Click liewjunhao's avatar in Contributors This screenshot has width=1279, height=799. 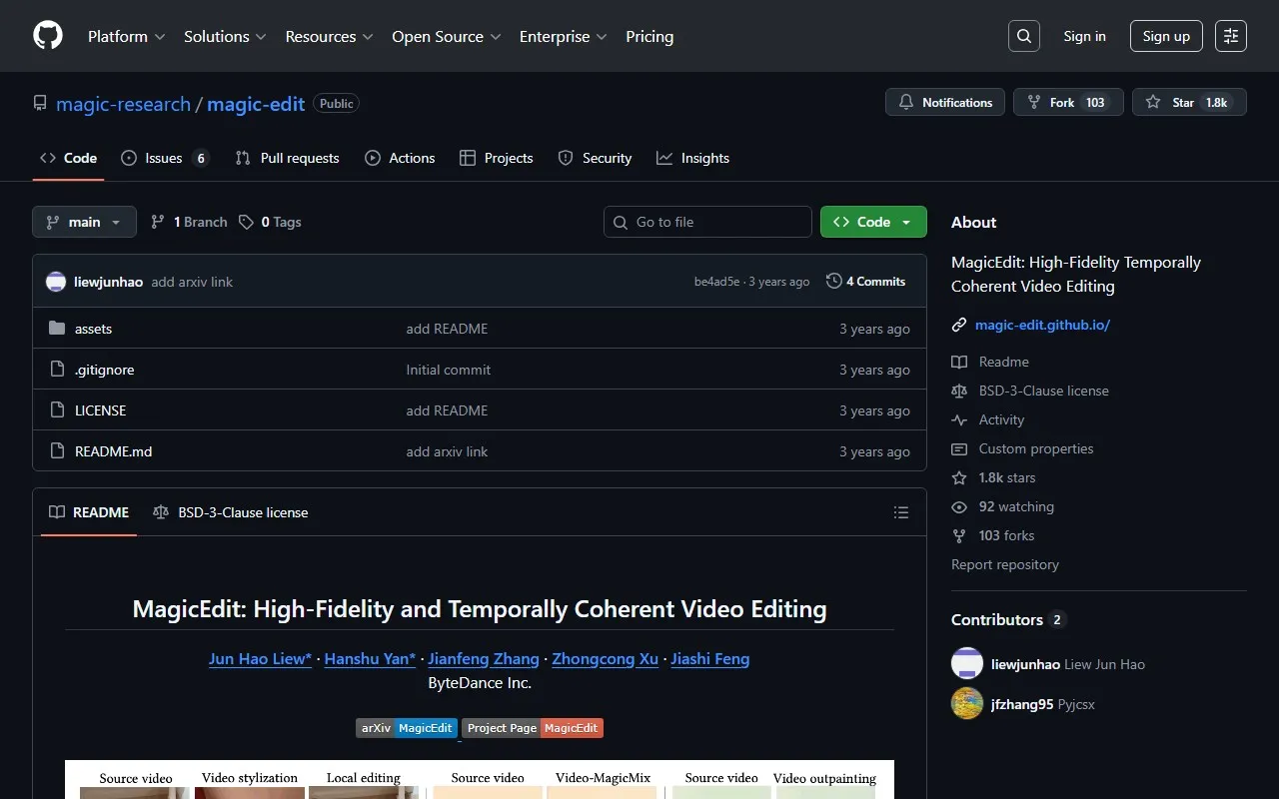pyautogui.click(x=967, y=664)
